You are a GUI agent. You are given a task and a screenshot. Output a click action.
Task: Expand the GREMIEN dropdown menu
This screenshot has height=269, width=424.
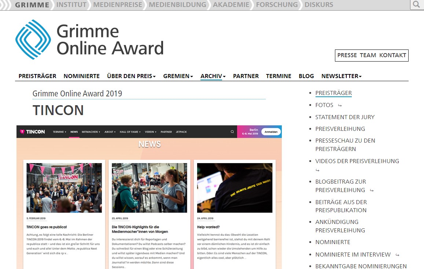click(x=178, y=76)
